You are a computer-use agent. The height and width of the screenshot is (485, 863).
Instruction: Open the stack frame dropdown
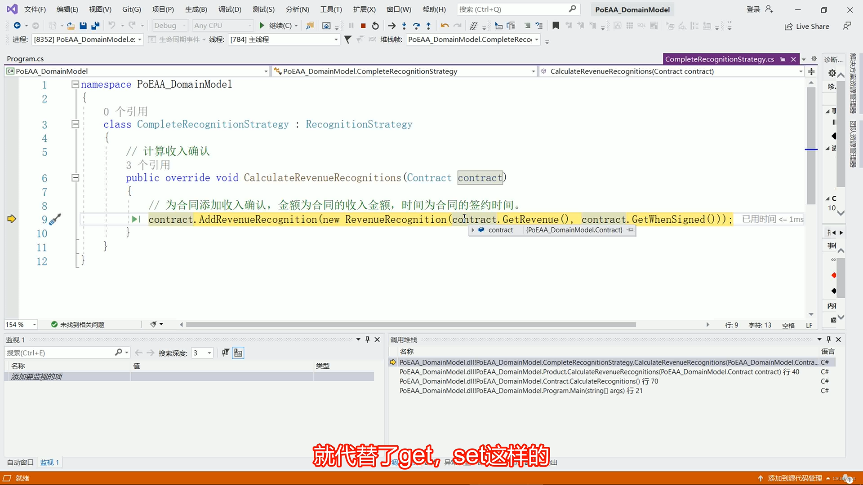tap(473, 40)
